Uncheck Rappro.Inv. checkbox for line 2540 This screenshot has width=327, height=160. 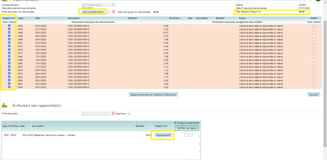pyautogui.click(x=9, y=87)
